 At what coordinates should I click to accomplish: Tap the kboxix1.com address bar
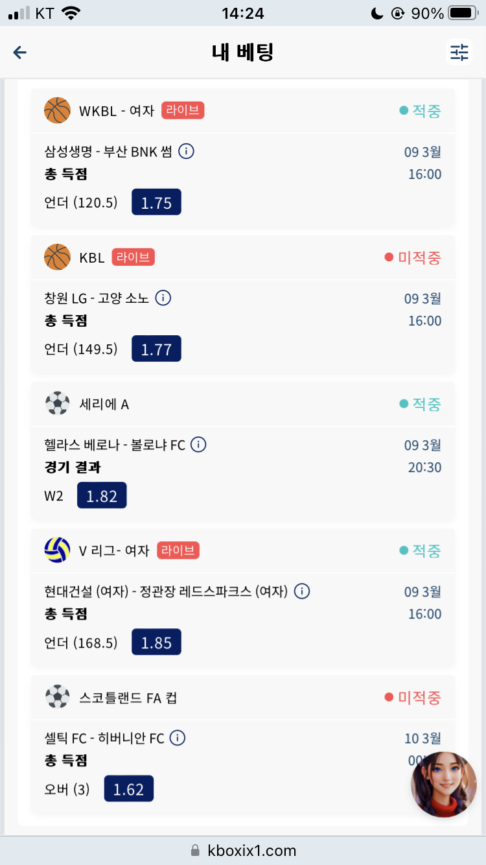pyautogui.click(x=243, y=850)
